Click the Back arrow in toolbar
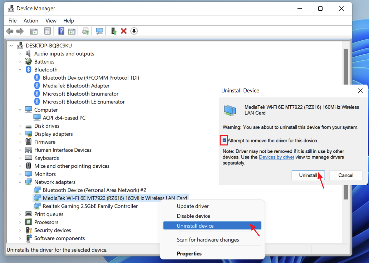369x263 pixels. coord(10,31)
